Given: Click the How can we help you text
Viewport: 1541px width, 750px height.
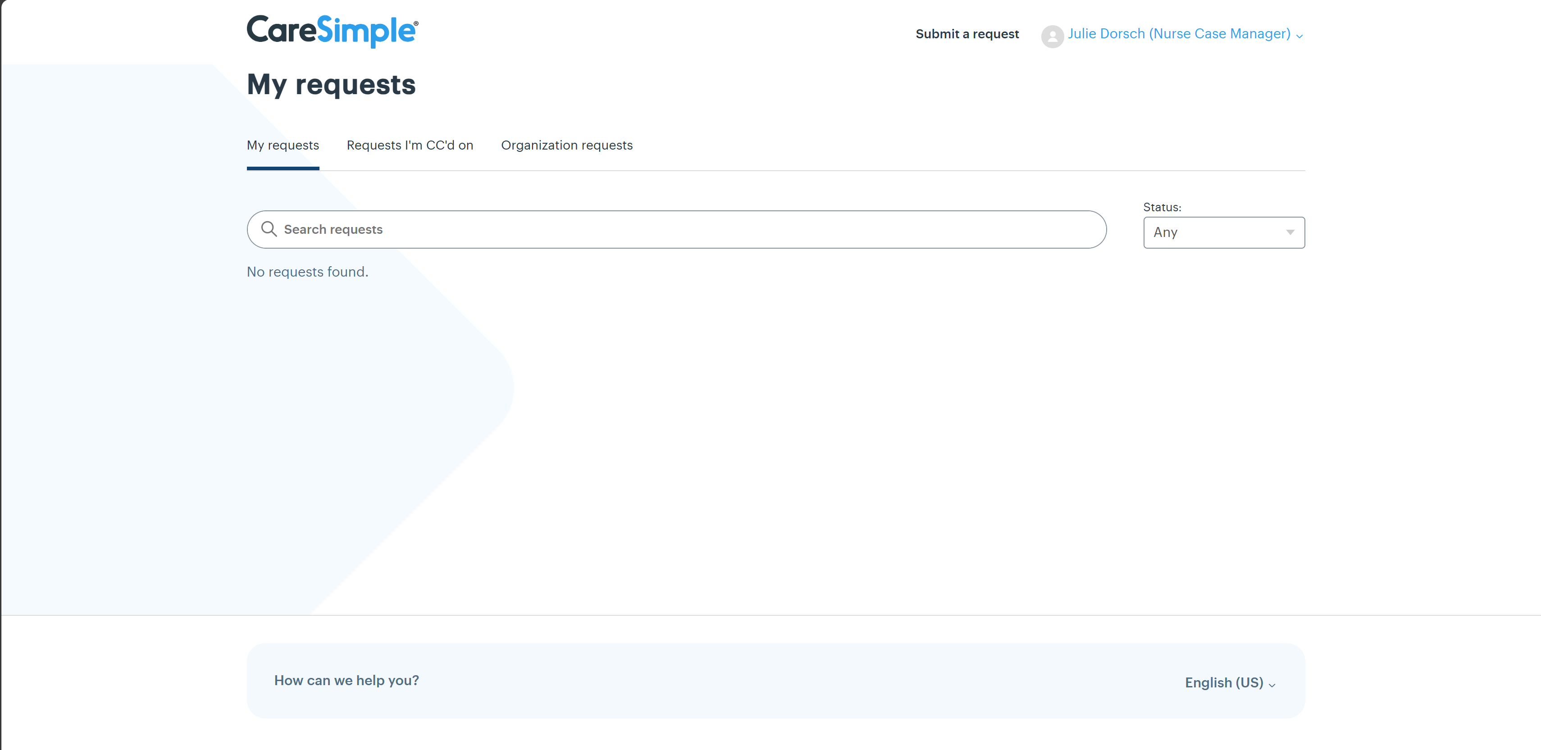Looking at the screenshot, I should 346,680.
